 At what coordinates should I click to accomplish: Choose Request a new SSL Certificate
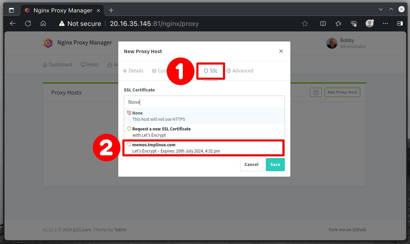tap(204, 132)
